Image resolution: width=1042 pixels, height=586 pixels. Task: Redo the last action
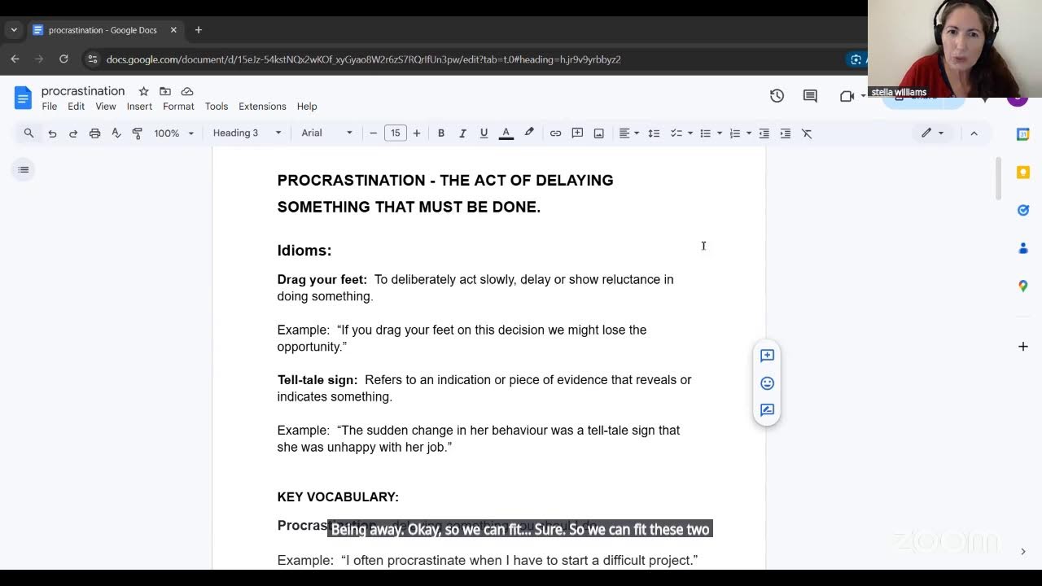pos(73,133)
